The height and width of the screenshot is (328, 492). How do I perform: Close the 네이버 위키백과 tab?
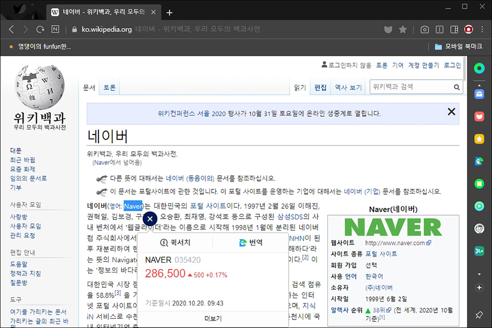point(153,12)
